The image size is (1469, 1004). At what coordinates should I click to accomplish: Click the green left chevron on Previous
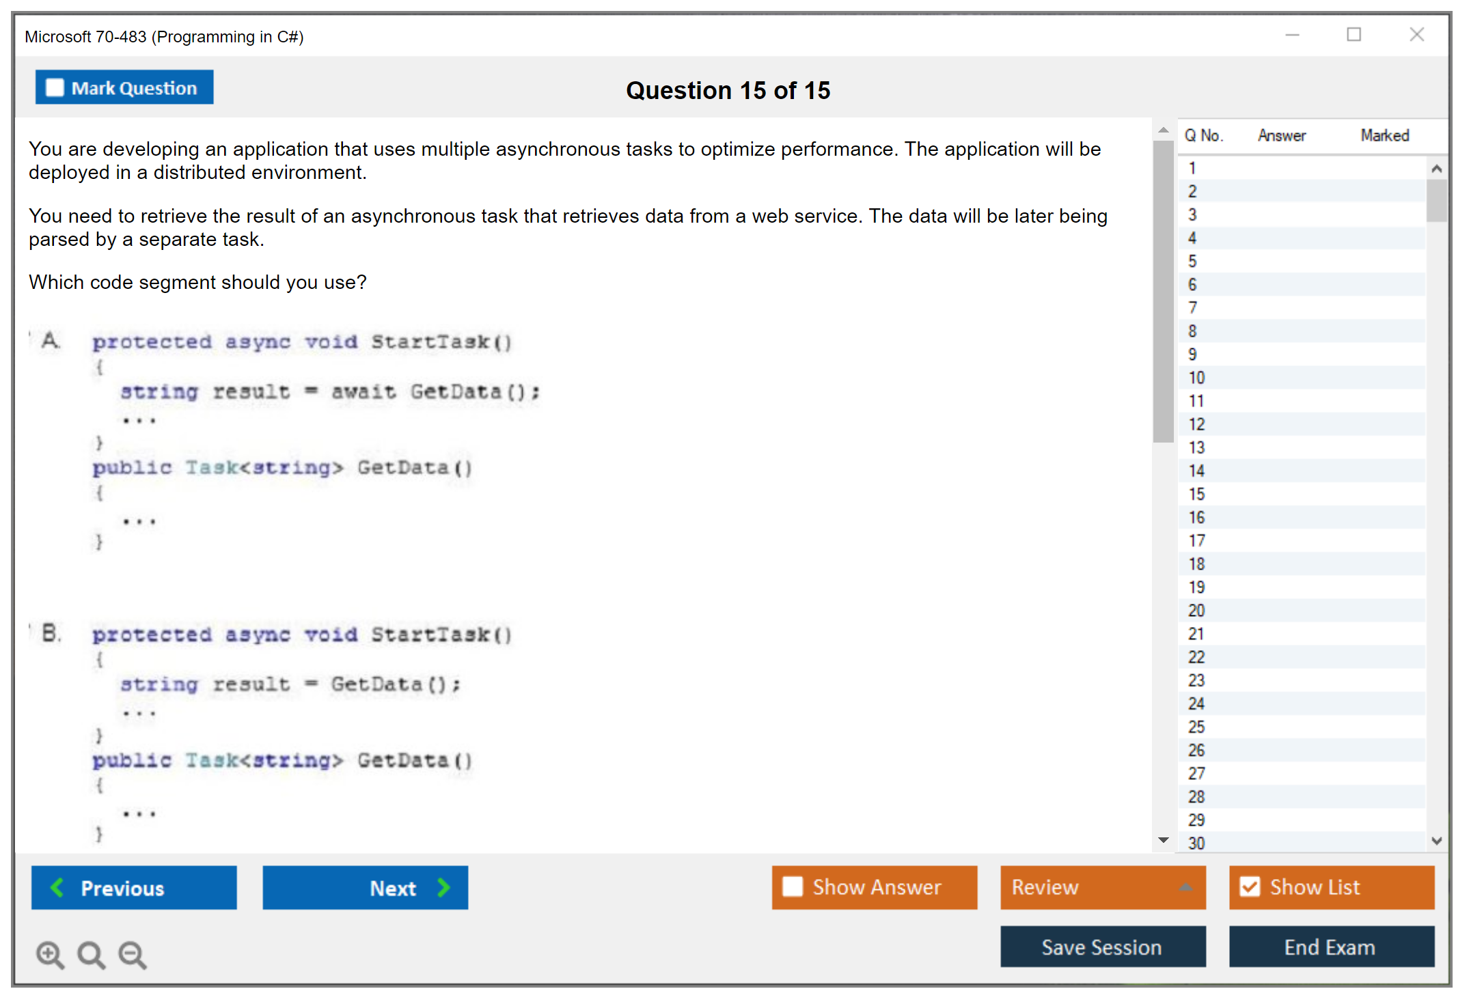57,887
